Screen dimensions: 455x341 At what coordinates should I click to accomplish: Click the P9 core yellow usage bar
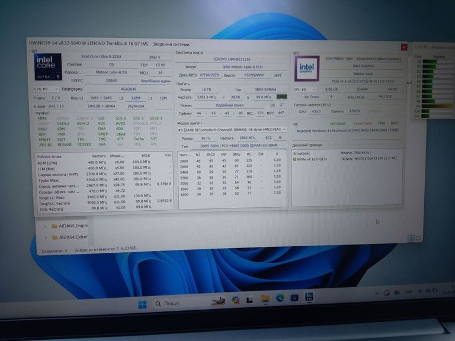(438, 107)
